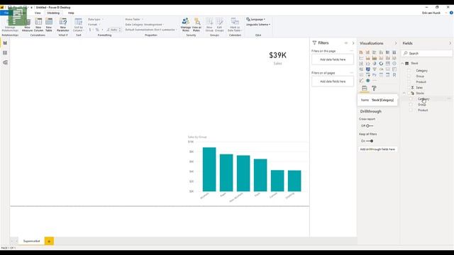The height and width of the screenshot is (255, 454).
Task: Select the Treemap visual icon
Action: click(x=388, y=64)
